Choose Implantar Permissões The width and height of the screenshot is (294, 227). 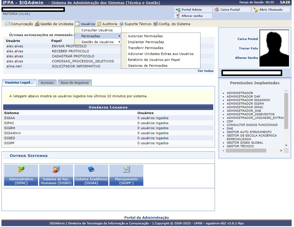tap(146, 42)
